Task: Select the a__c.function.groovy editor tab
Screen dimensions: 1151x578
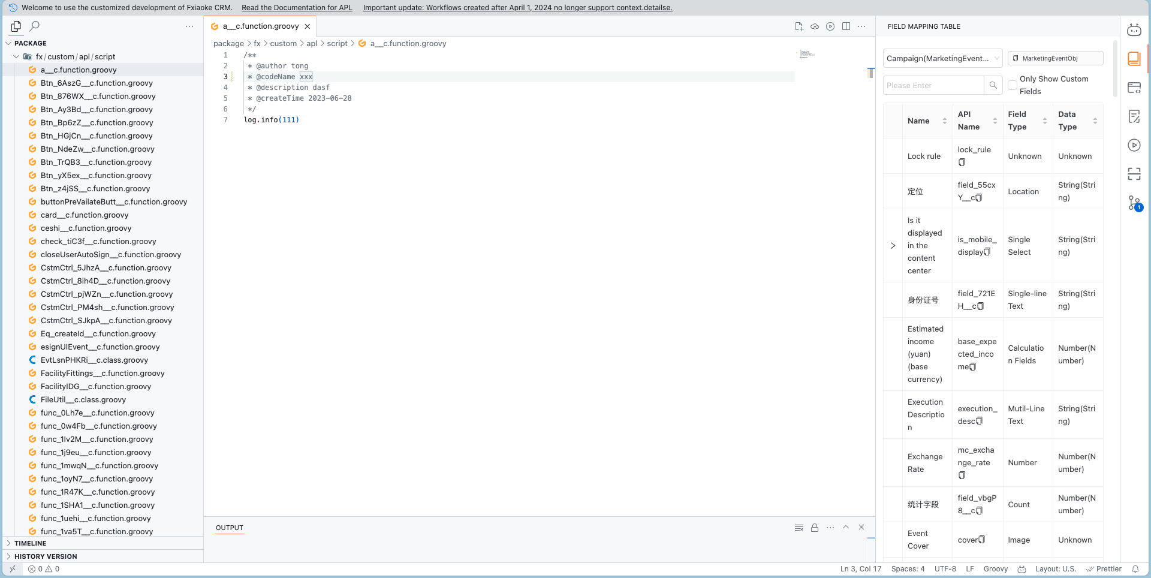Action: coord(261,26)
